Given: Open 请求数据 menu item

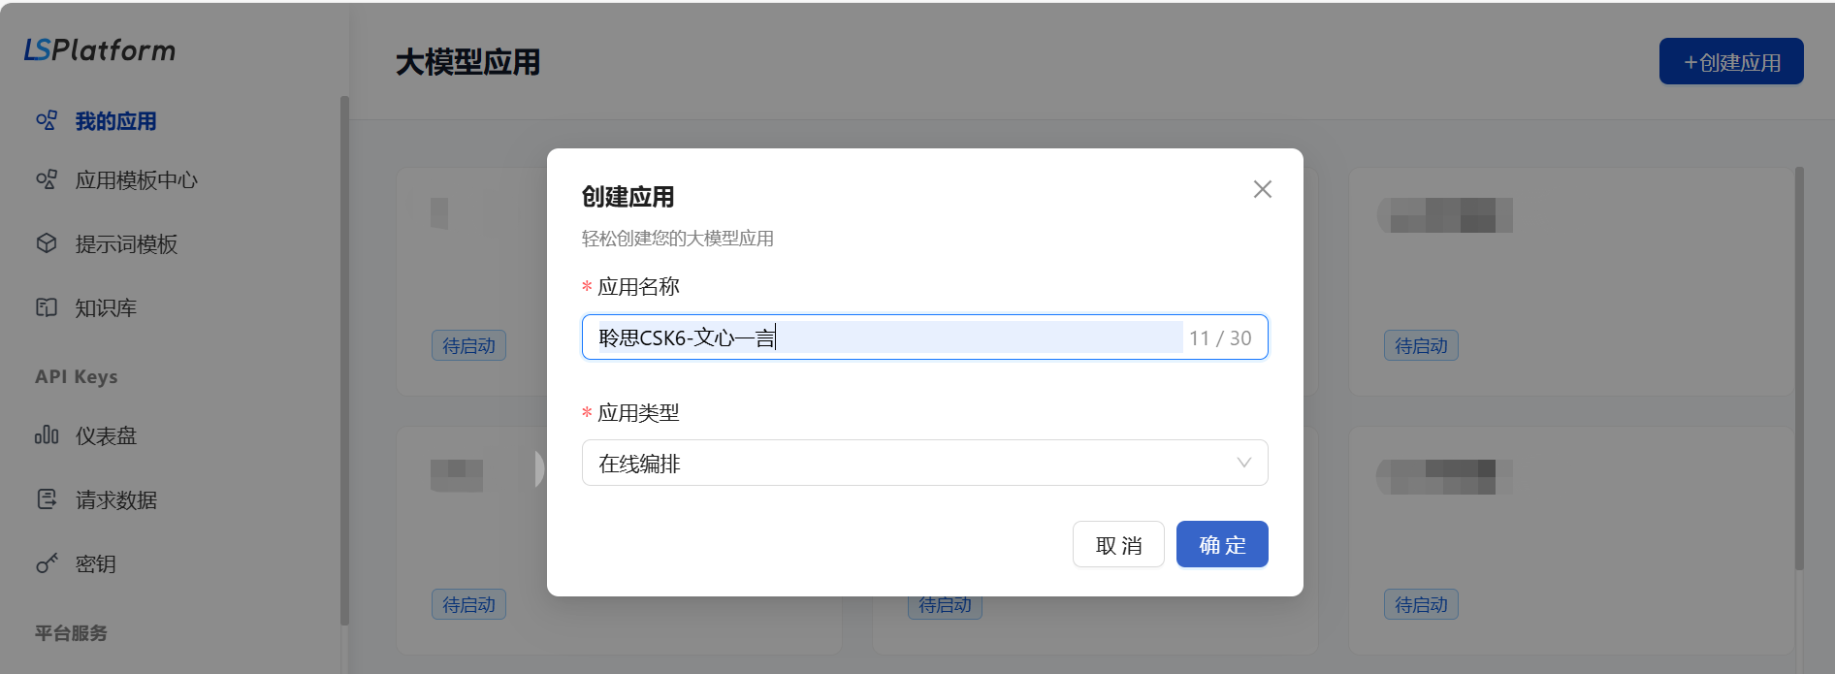Looking at the screenshot, I should point(116,500).
